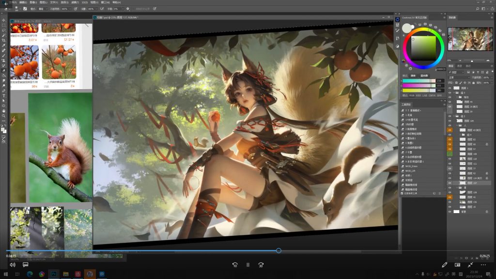Select the Move tool in the toolbar
Viewport: 496px width, 279px height.
pyautogui.click(x=4, y=20)
